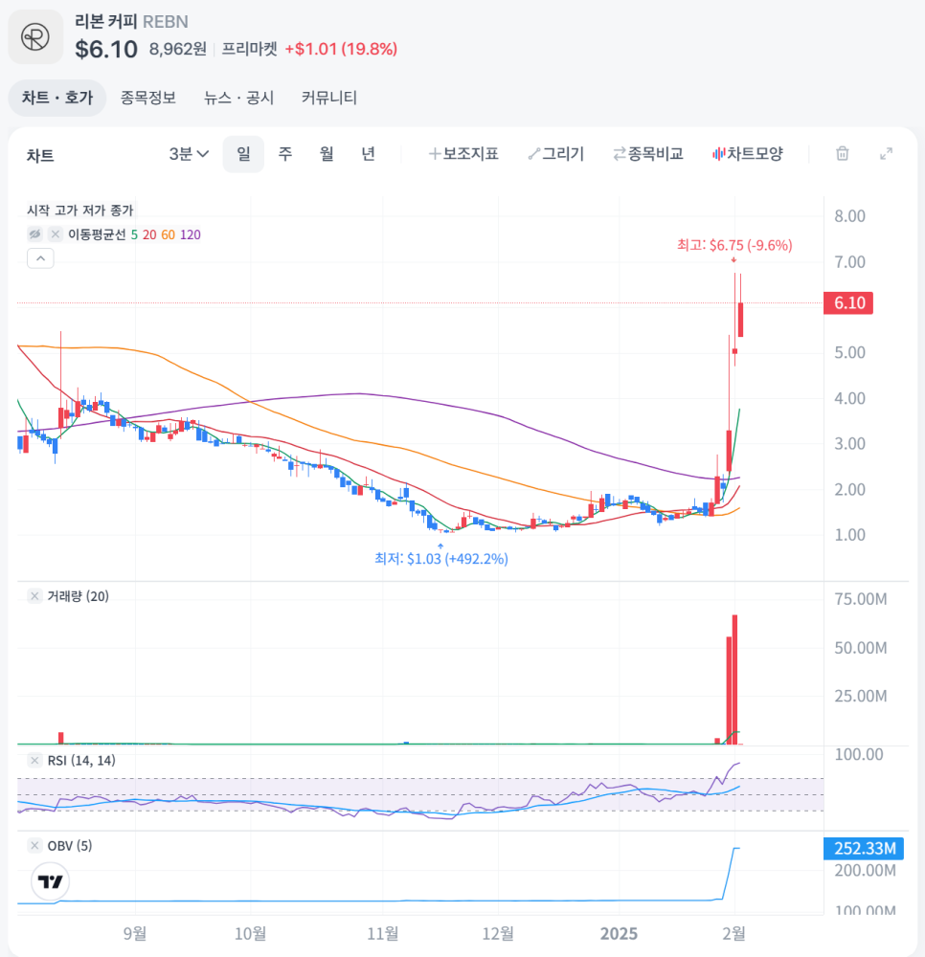Hide moving average lines with eye icon
The image size is (925, 957).
tap(34, 234)
